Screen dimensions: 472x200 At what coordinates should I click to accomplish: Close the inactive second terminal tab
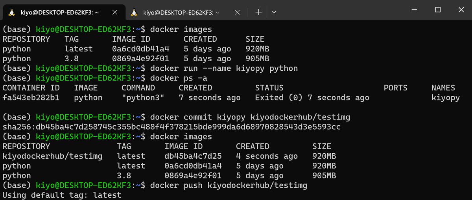point(238,12)
